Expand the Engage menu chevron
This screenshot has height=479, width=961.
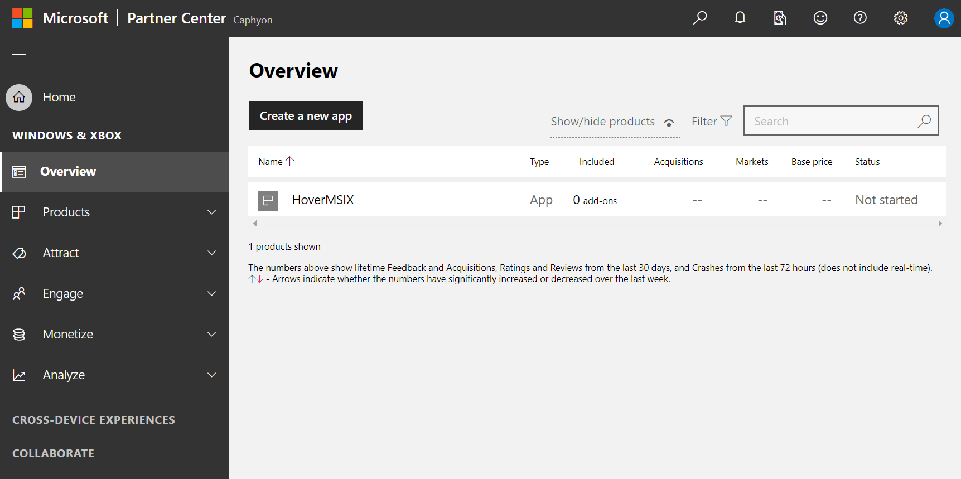(x=212, y=293)
